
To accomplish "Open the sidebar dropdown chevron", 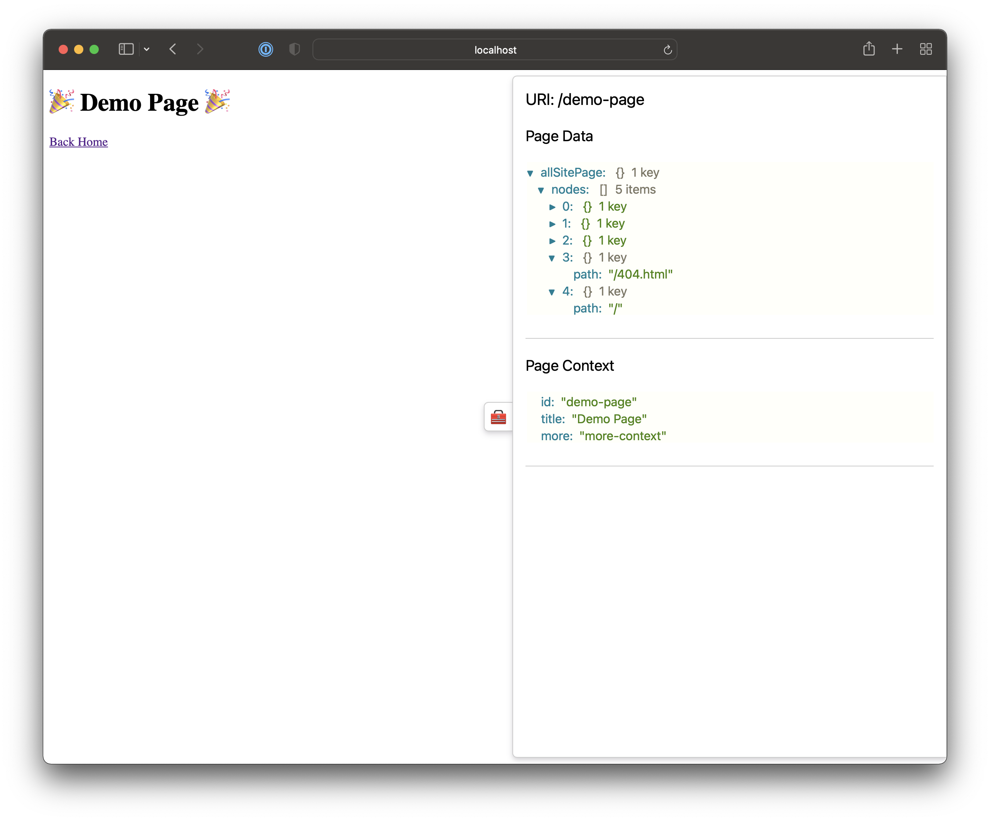I will (x=147, y=49).
